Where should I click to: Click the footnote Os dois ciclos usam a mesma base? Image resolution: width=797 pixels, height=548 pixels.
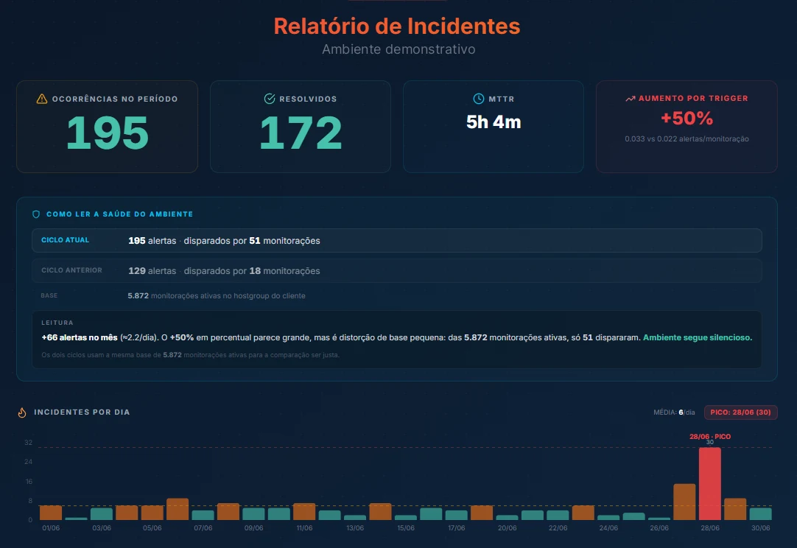(190, 355)
